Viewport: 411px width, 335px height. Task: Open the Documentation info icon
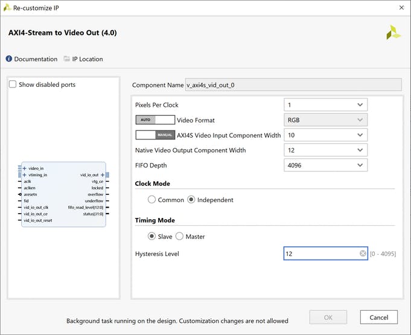[9, 59]
